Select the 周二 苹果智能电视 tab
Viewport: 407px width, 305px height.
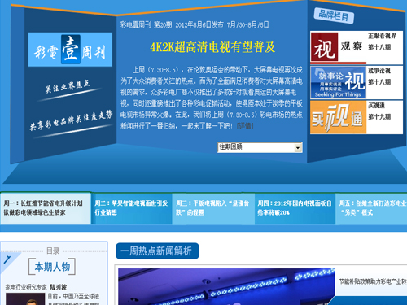click(132, 208)
